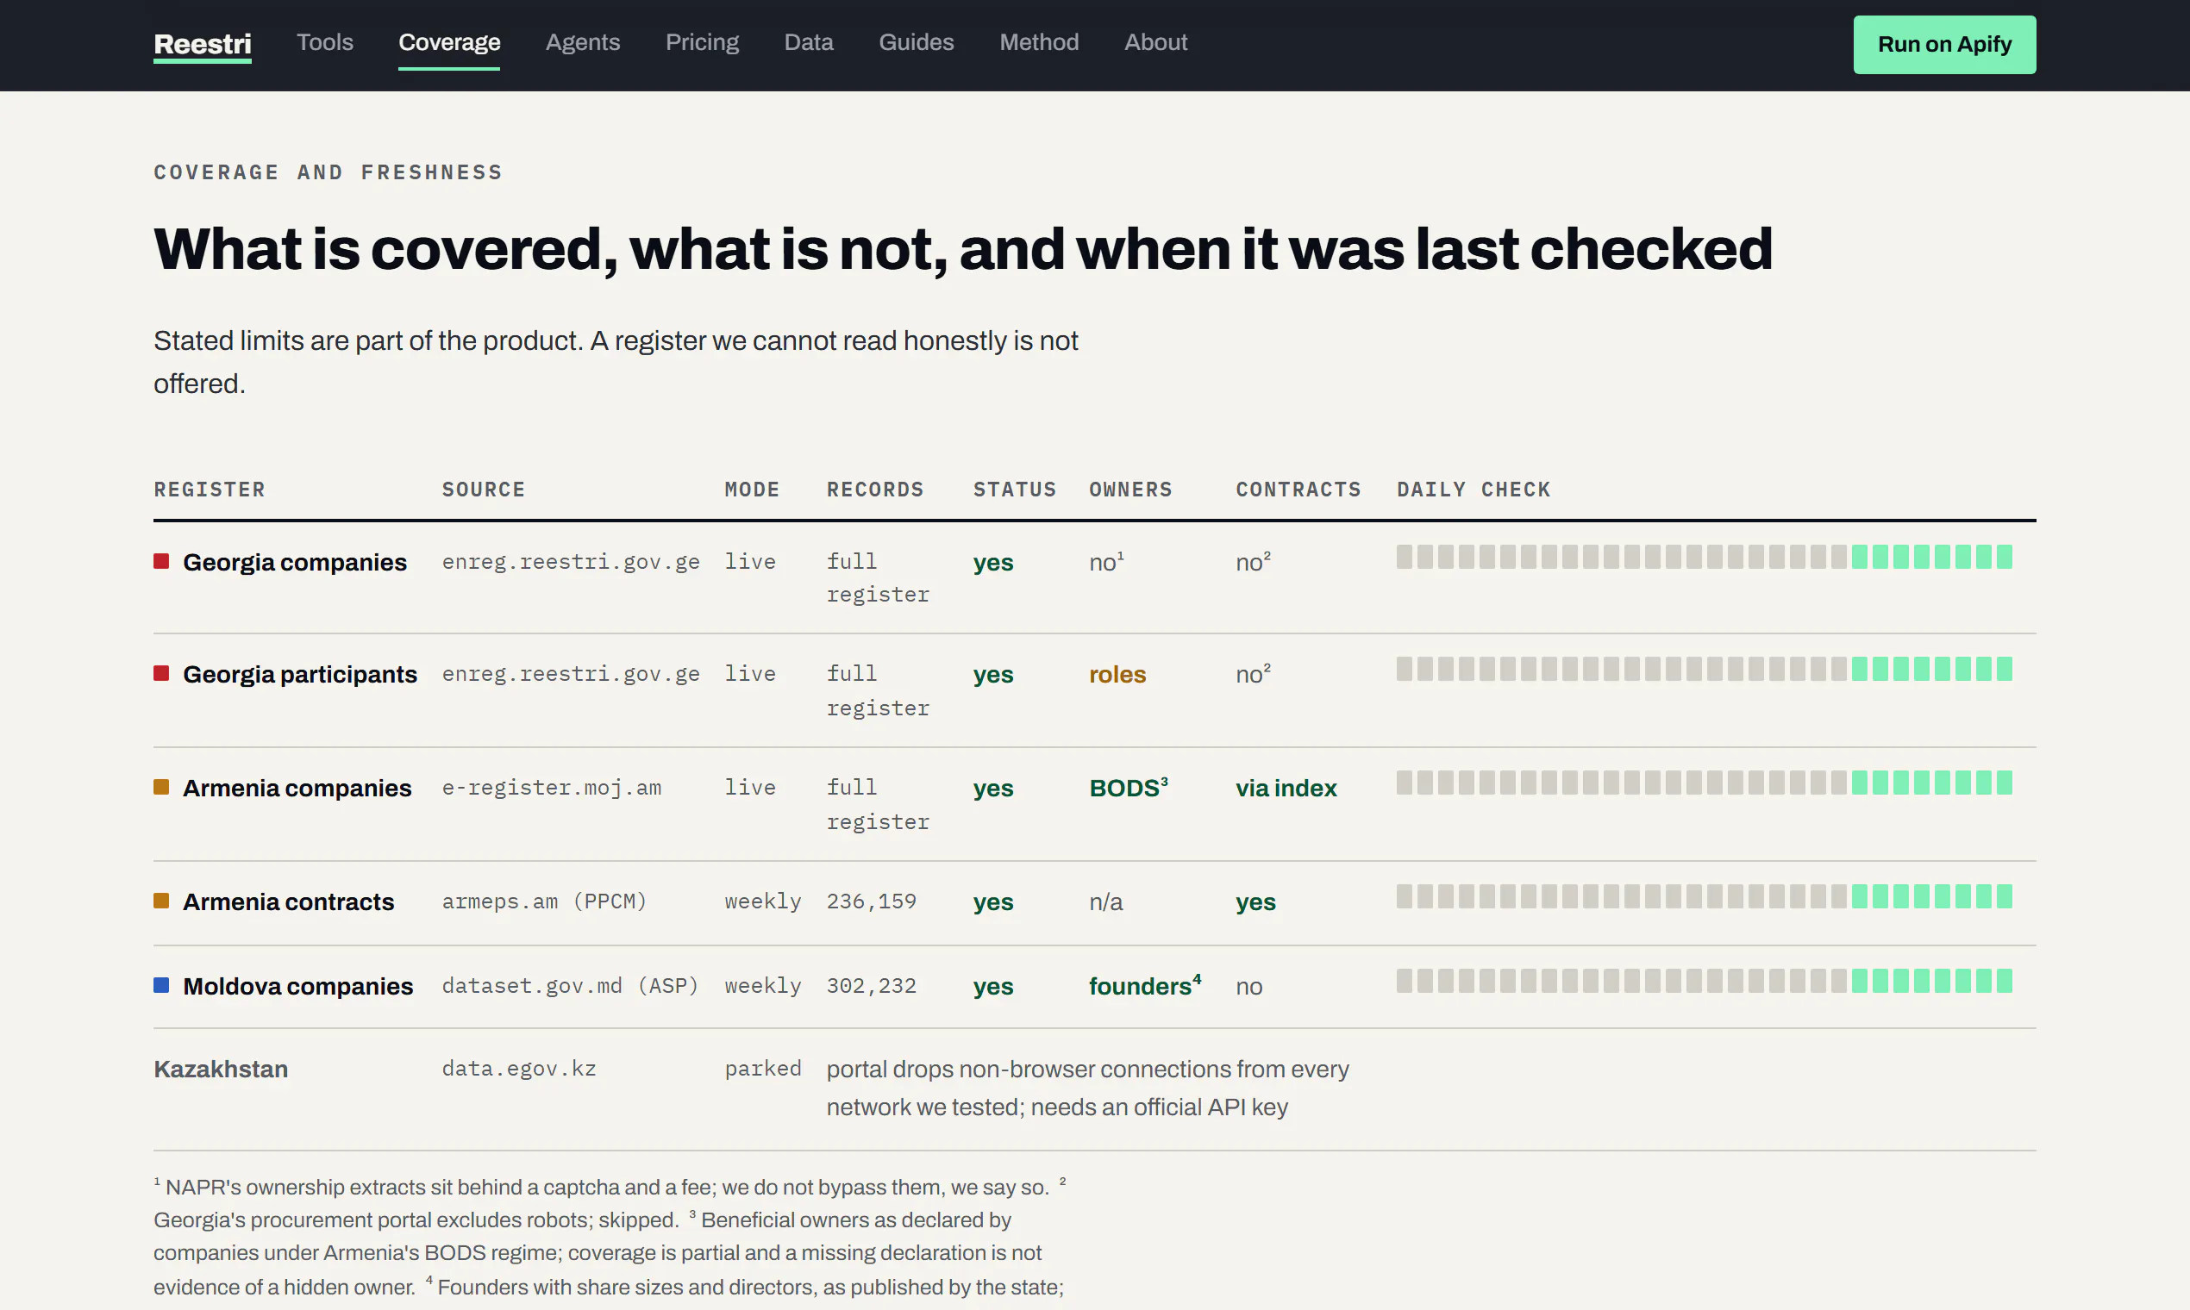Click the RECORDS column header

[875, 489]
